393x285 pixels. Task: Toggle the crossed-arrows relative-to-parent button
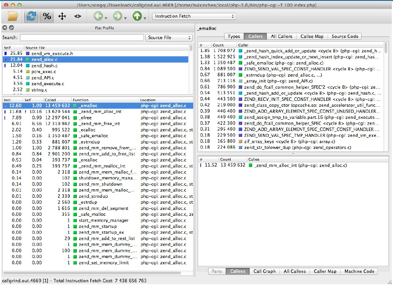62,16
